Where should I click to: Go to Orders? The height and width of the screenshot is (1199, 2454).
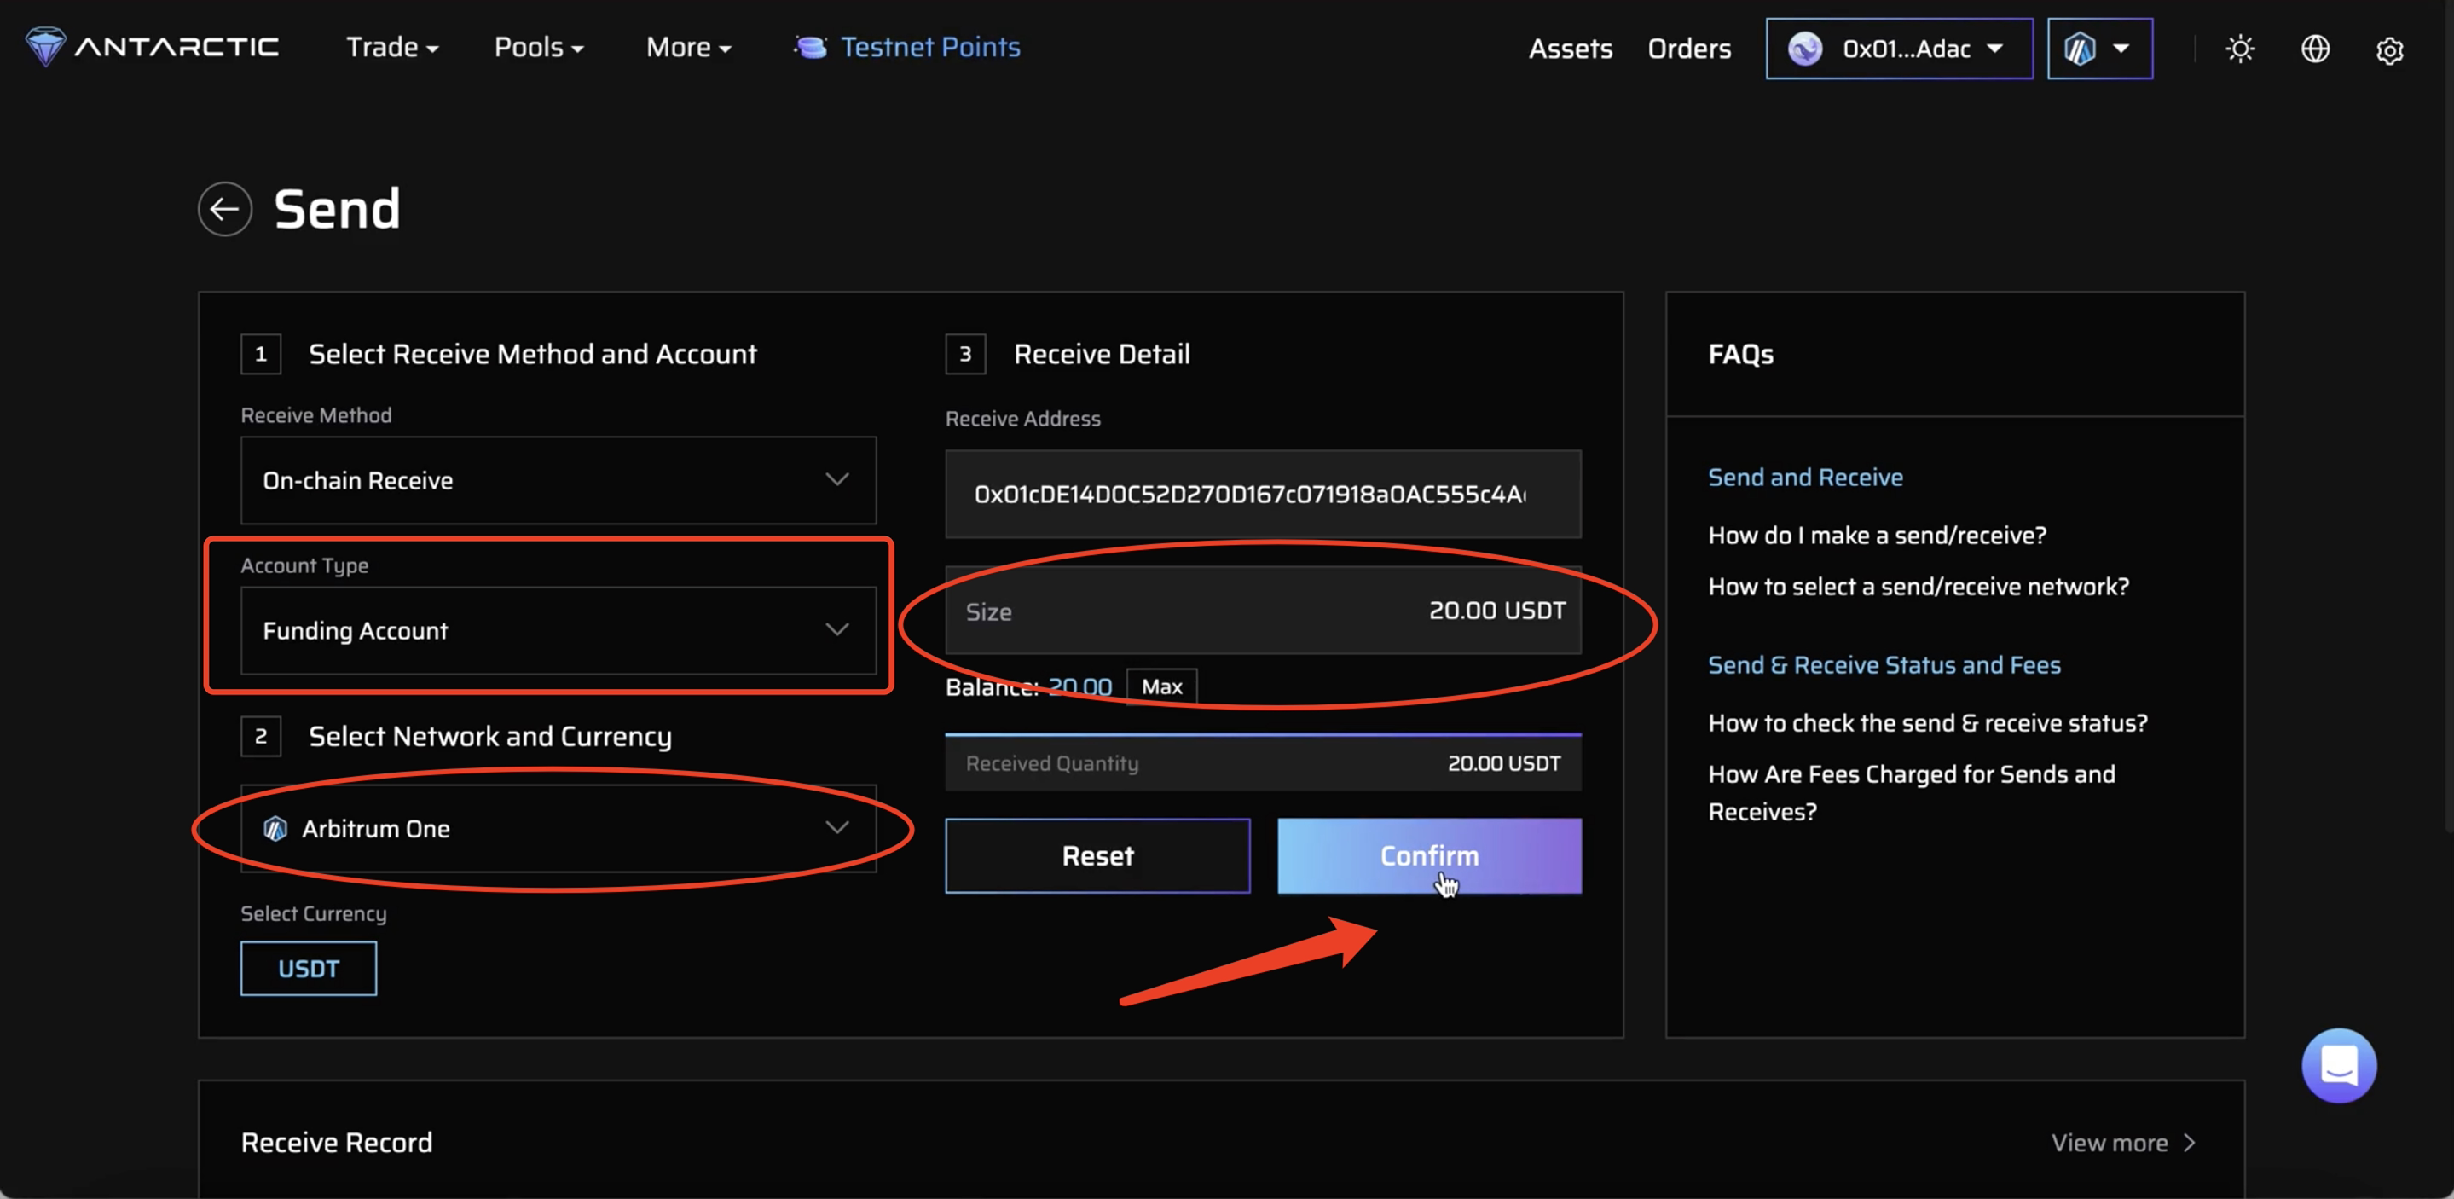click(x=1689, y=49)
